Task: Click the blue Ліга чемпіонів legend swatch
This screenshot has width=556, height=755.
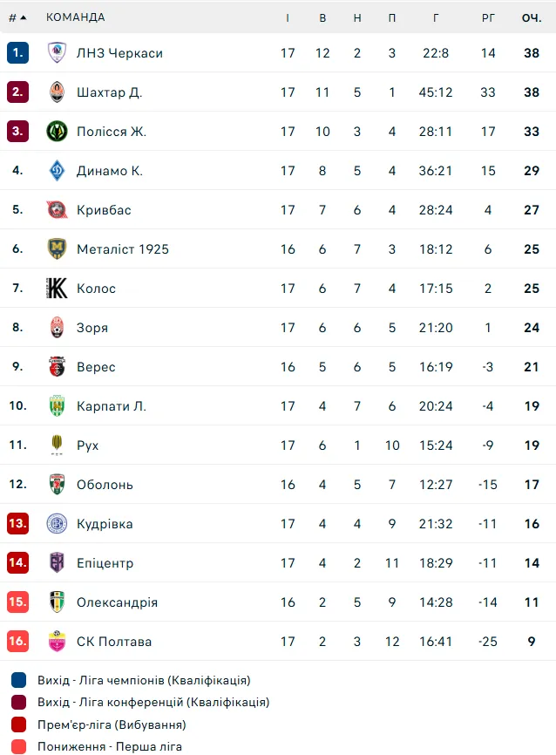Action: click(19, 680)
